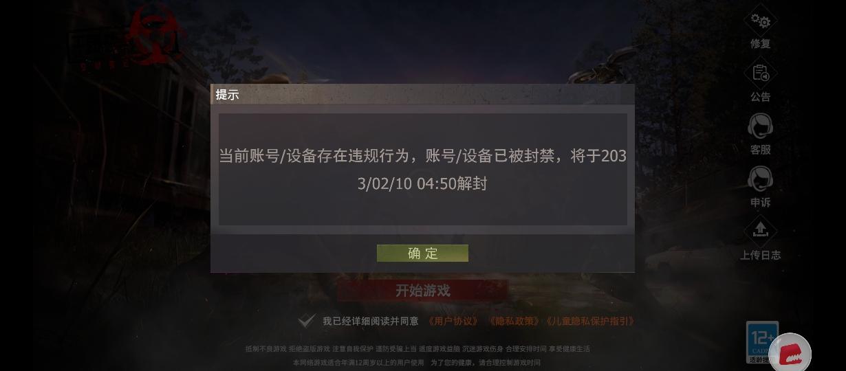
Task: Open the 公告 announcements clipboard icon
Action: pyautogui.click(x=760, y=74)
